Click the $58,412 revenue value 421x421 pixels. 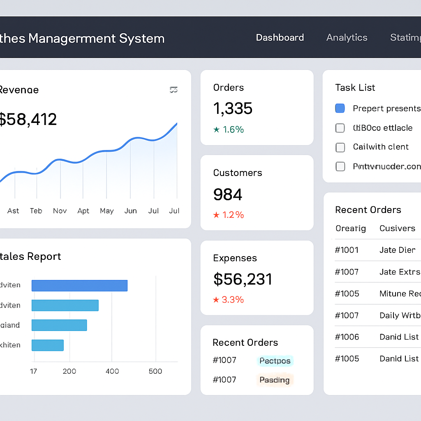tap(28, 119)
